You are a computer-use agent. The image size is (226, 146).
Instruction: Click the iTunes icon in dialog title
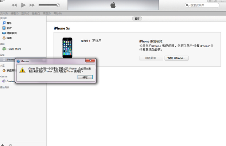(x=18, y=61)
